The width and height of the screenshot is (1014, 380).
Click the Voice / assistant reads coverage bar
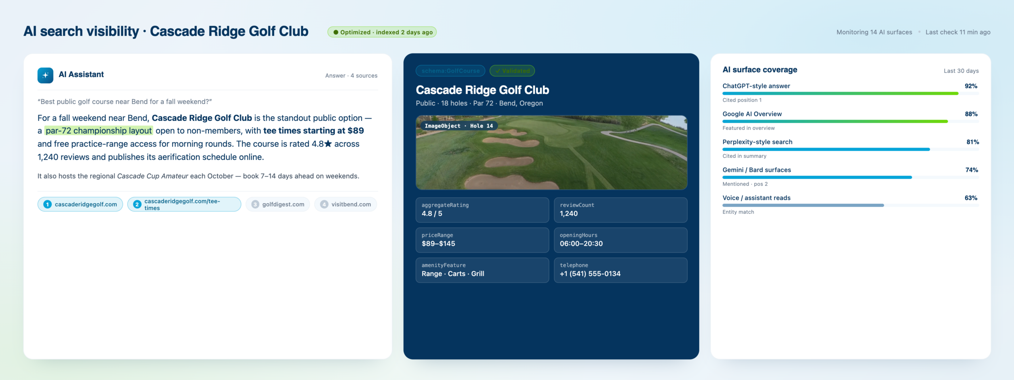(x=850, y=205)
